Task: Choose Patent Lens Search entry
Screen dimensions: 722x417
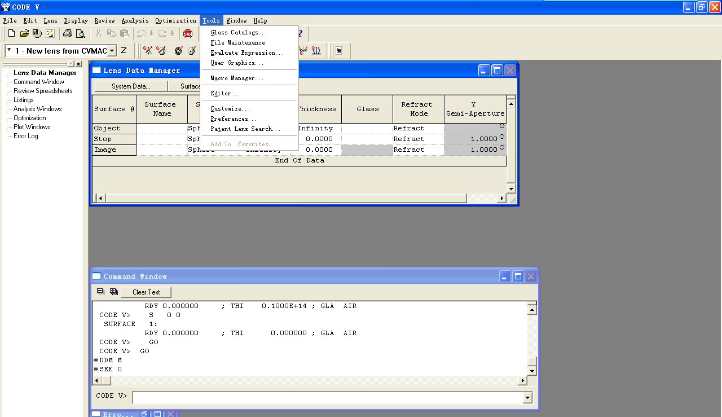Action: pyautogui.click(x=245, y=129)
